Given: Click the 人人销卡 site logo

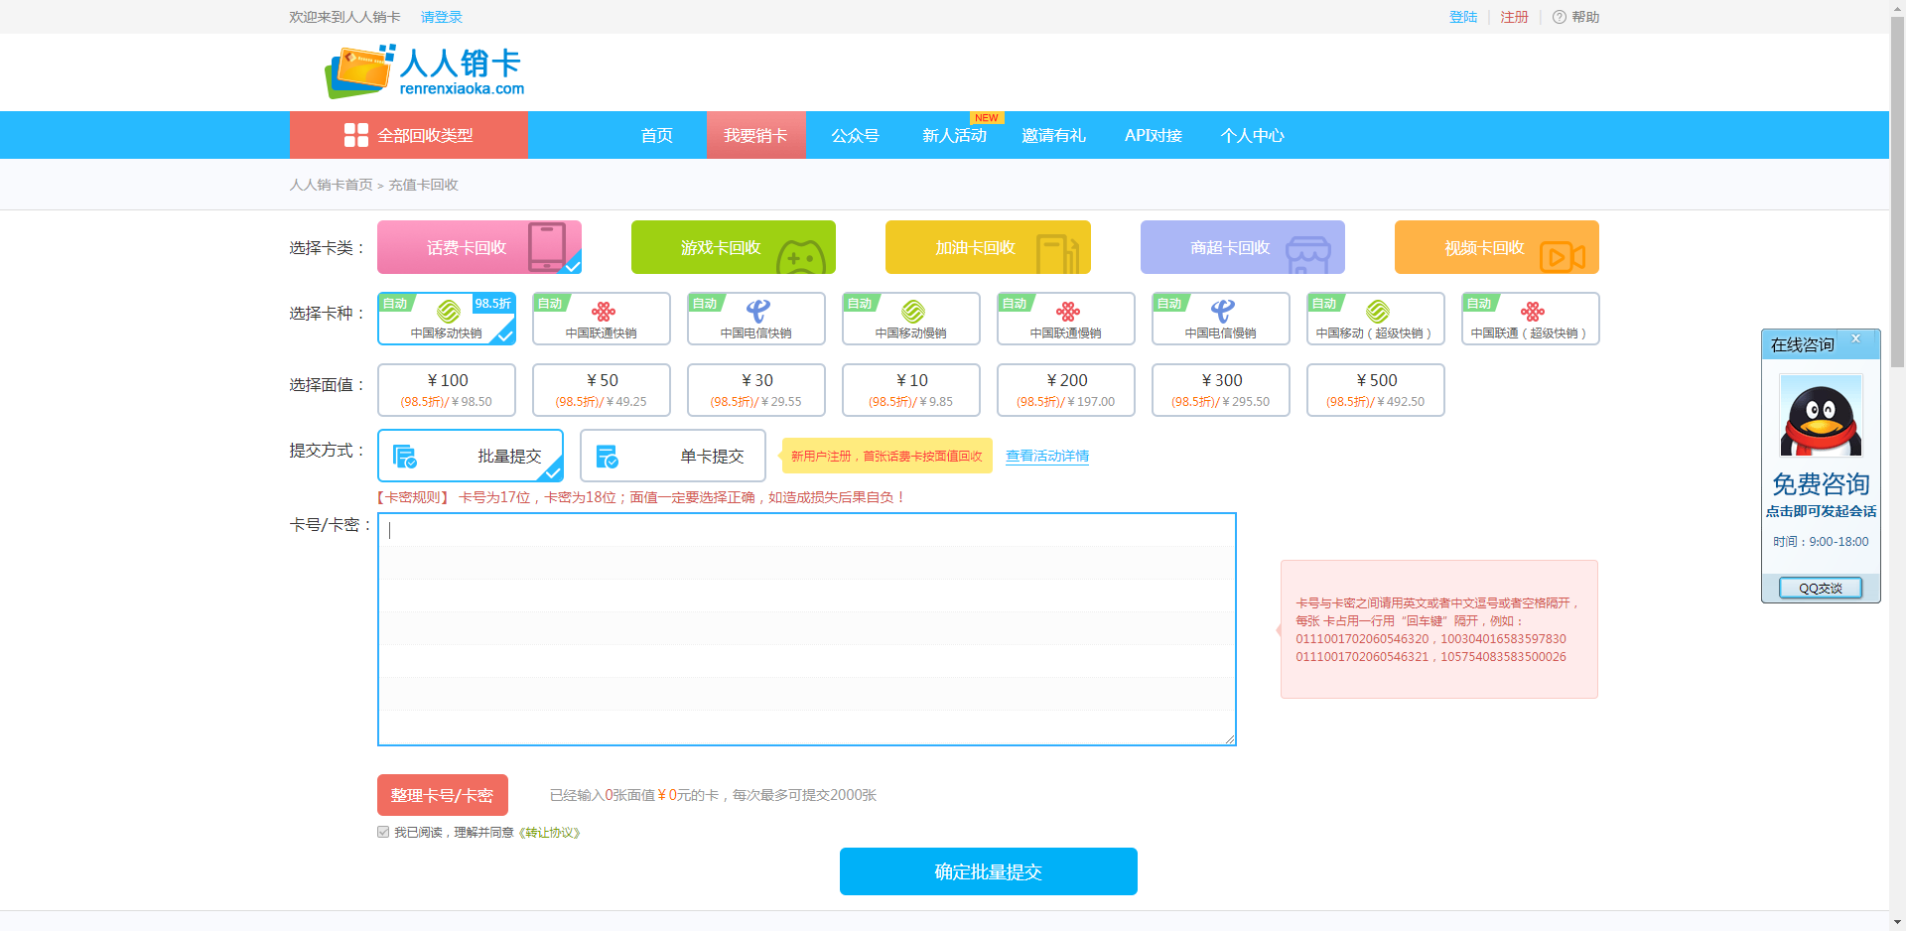Looking at the screenshot, I should pyautogui.click(x=425, y=71).
